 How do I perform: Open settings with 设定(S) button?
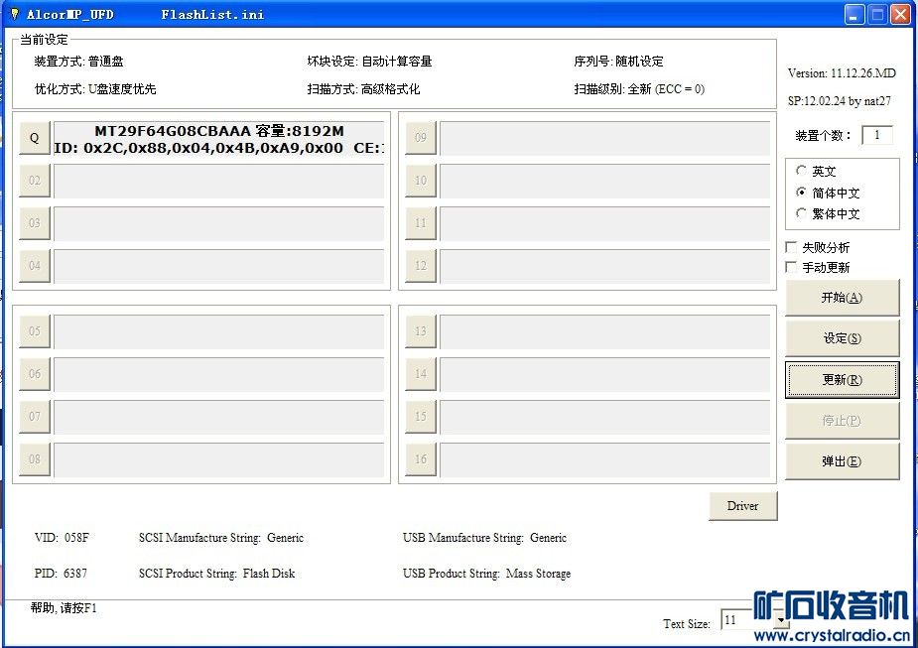point(842,338)
